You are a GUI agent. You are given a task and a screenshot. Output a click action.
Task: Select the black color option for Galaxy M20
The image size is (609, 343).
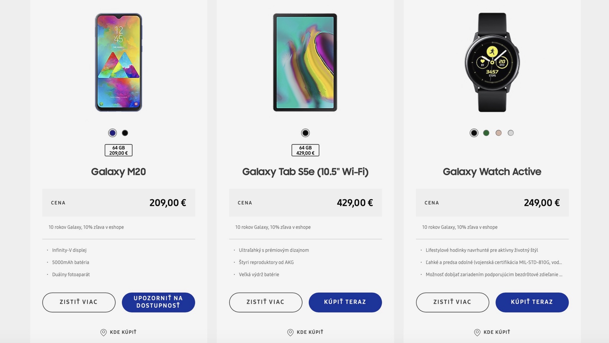(124, 133)
